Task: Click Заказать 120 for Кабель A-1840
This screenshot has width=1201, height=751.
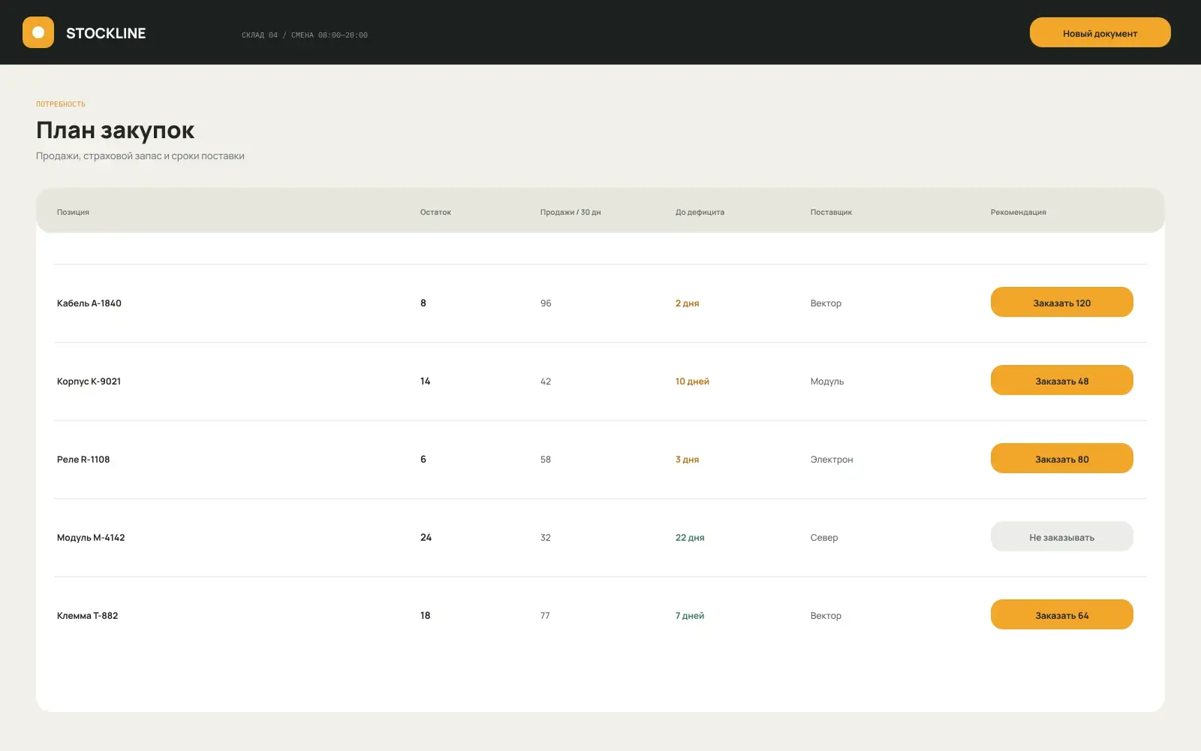Action: pyautogui.click(x=1061, y=302)
